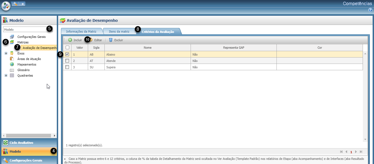Viewport: 374px width, 164px height.
Task: Select the Critérios da Avaliação tab
Action: (158, 32)
